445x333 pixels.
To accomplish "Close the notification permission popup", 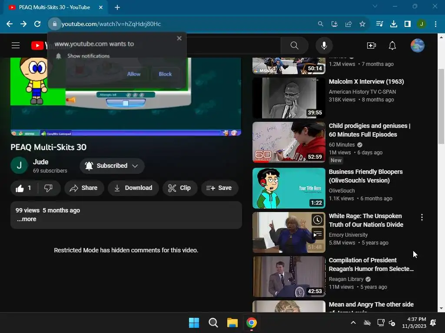I will (x=179, y=38).
